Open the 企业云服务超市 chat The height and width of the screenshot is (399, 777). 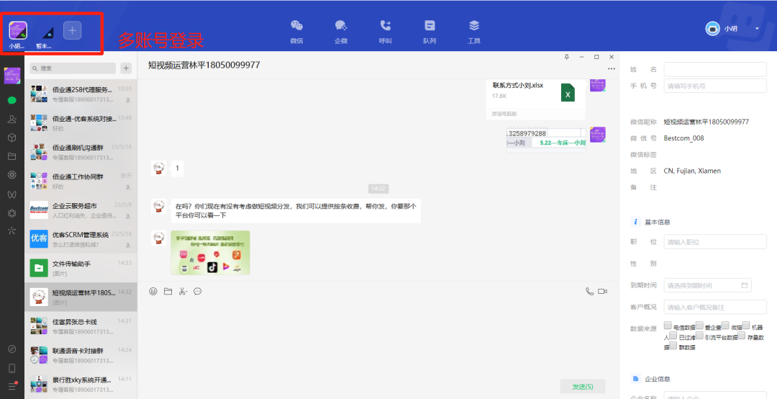coord(81,210)
